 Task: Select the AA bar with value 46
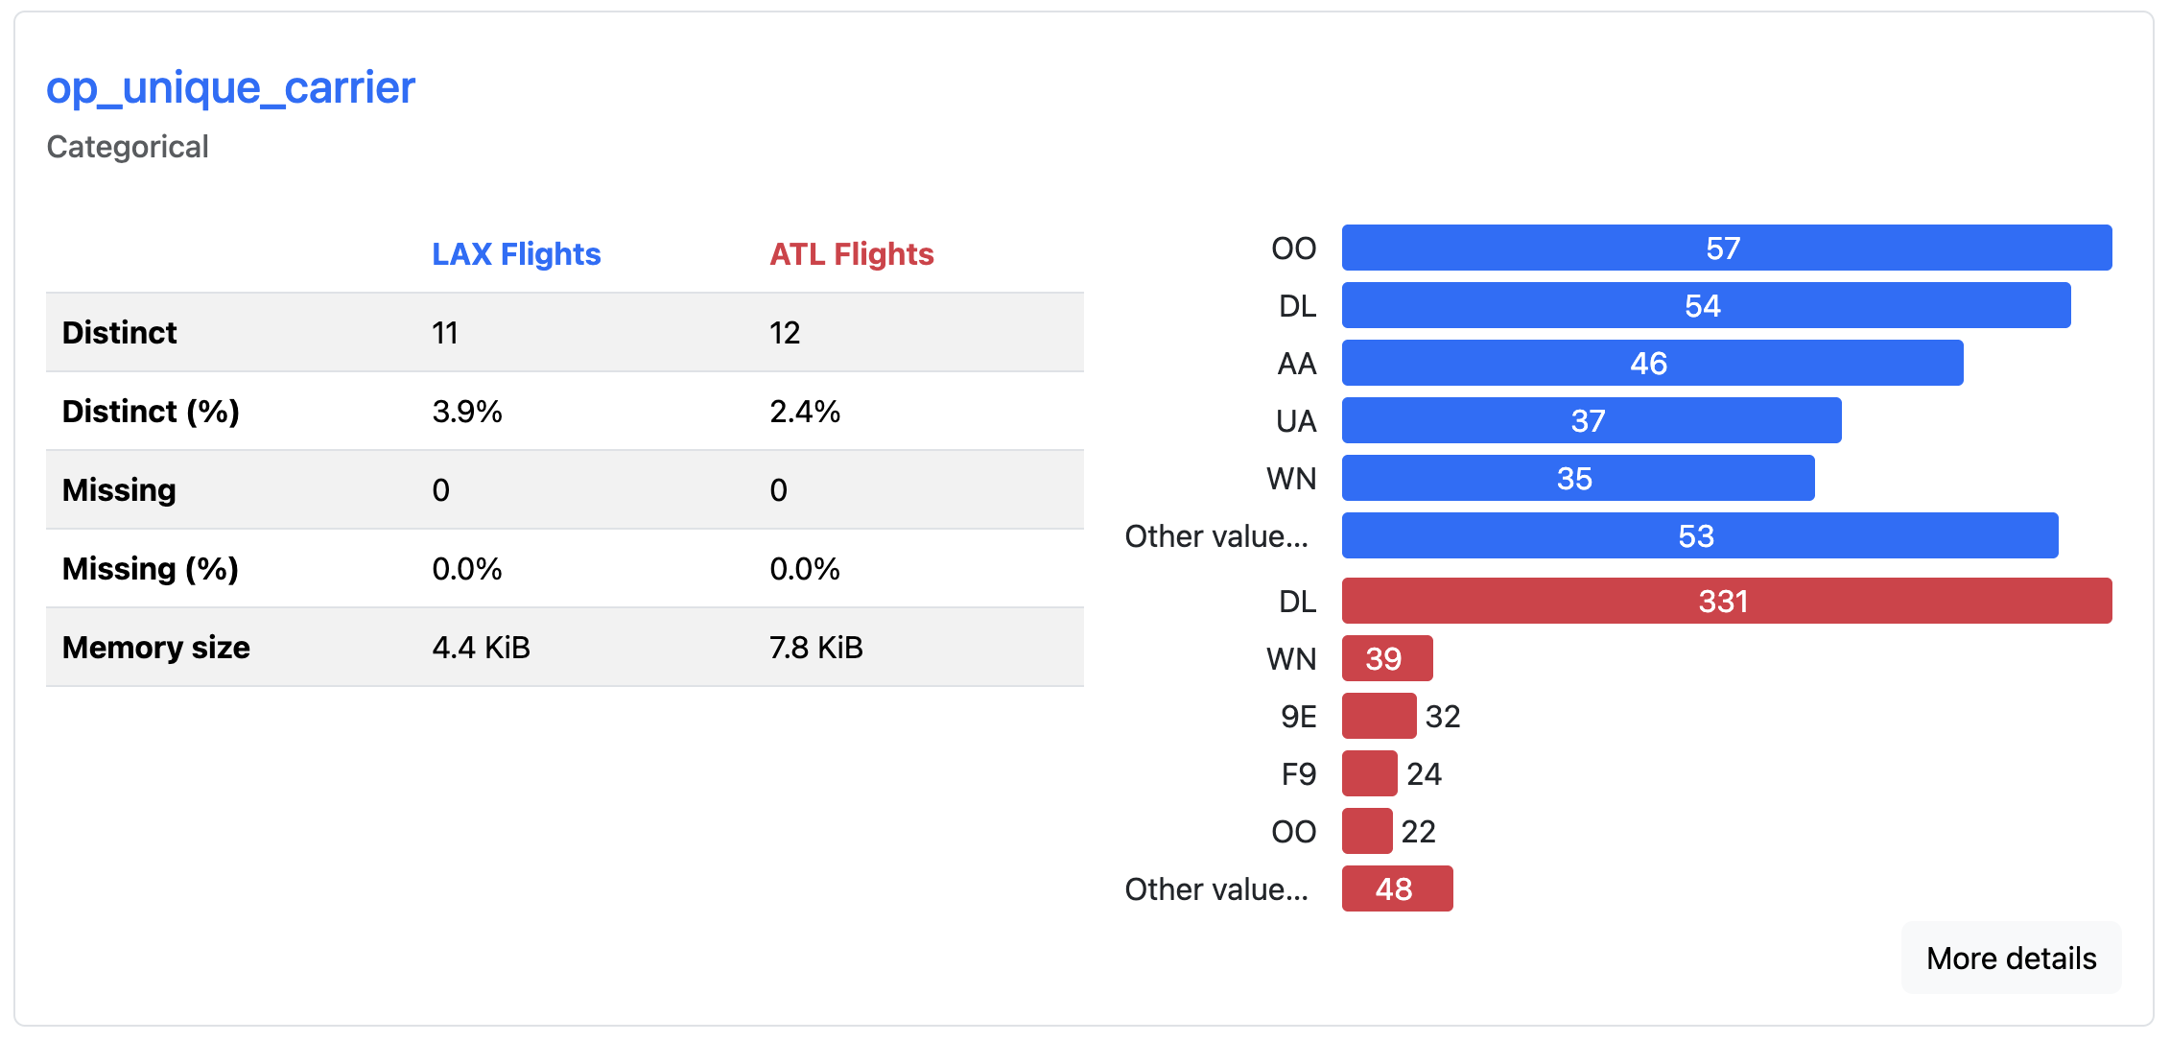pyautogui.click(x=1651, y=364)
